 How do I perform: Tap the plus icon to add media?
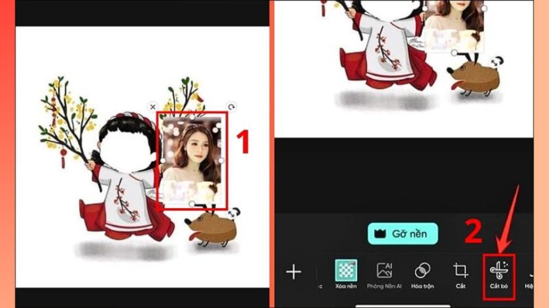pyautogui.click(x=294, y=272)
